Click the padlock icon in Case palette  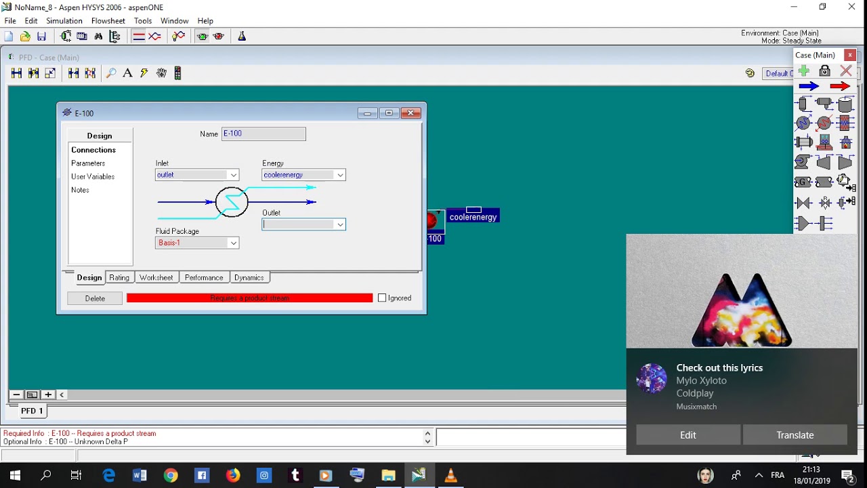[824, 70]
